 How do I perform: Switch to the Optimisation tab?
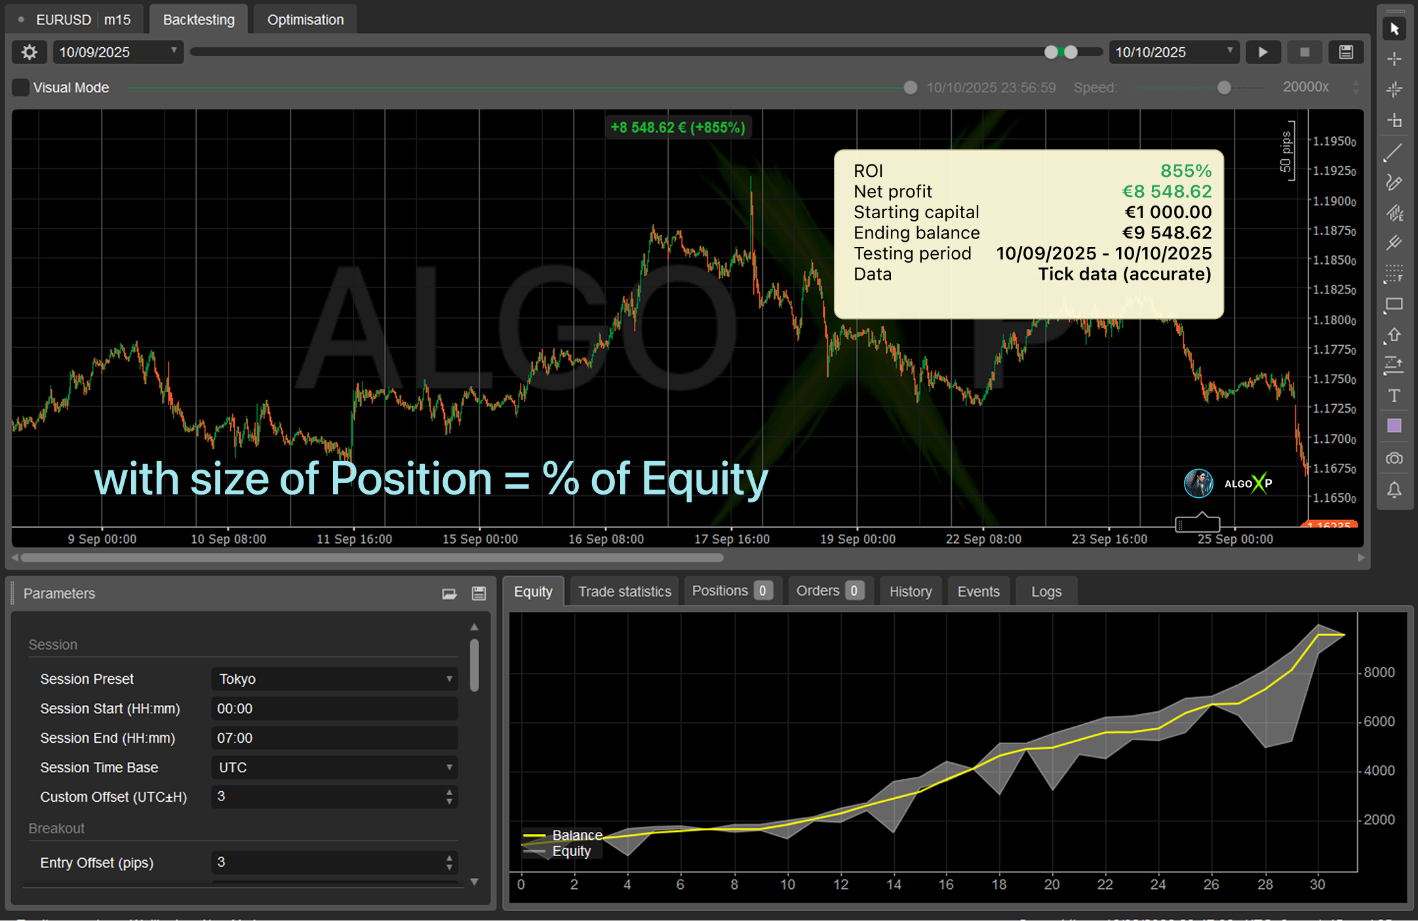pyautogui.click(x=305, y=20)
